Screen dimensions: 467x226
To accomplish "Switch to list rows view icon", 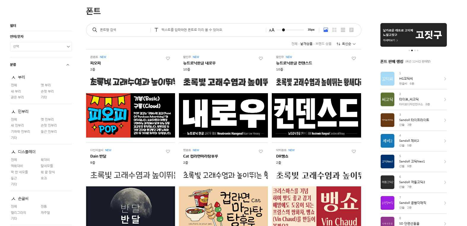I will [x=343, y=30].
